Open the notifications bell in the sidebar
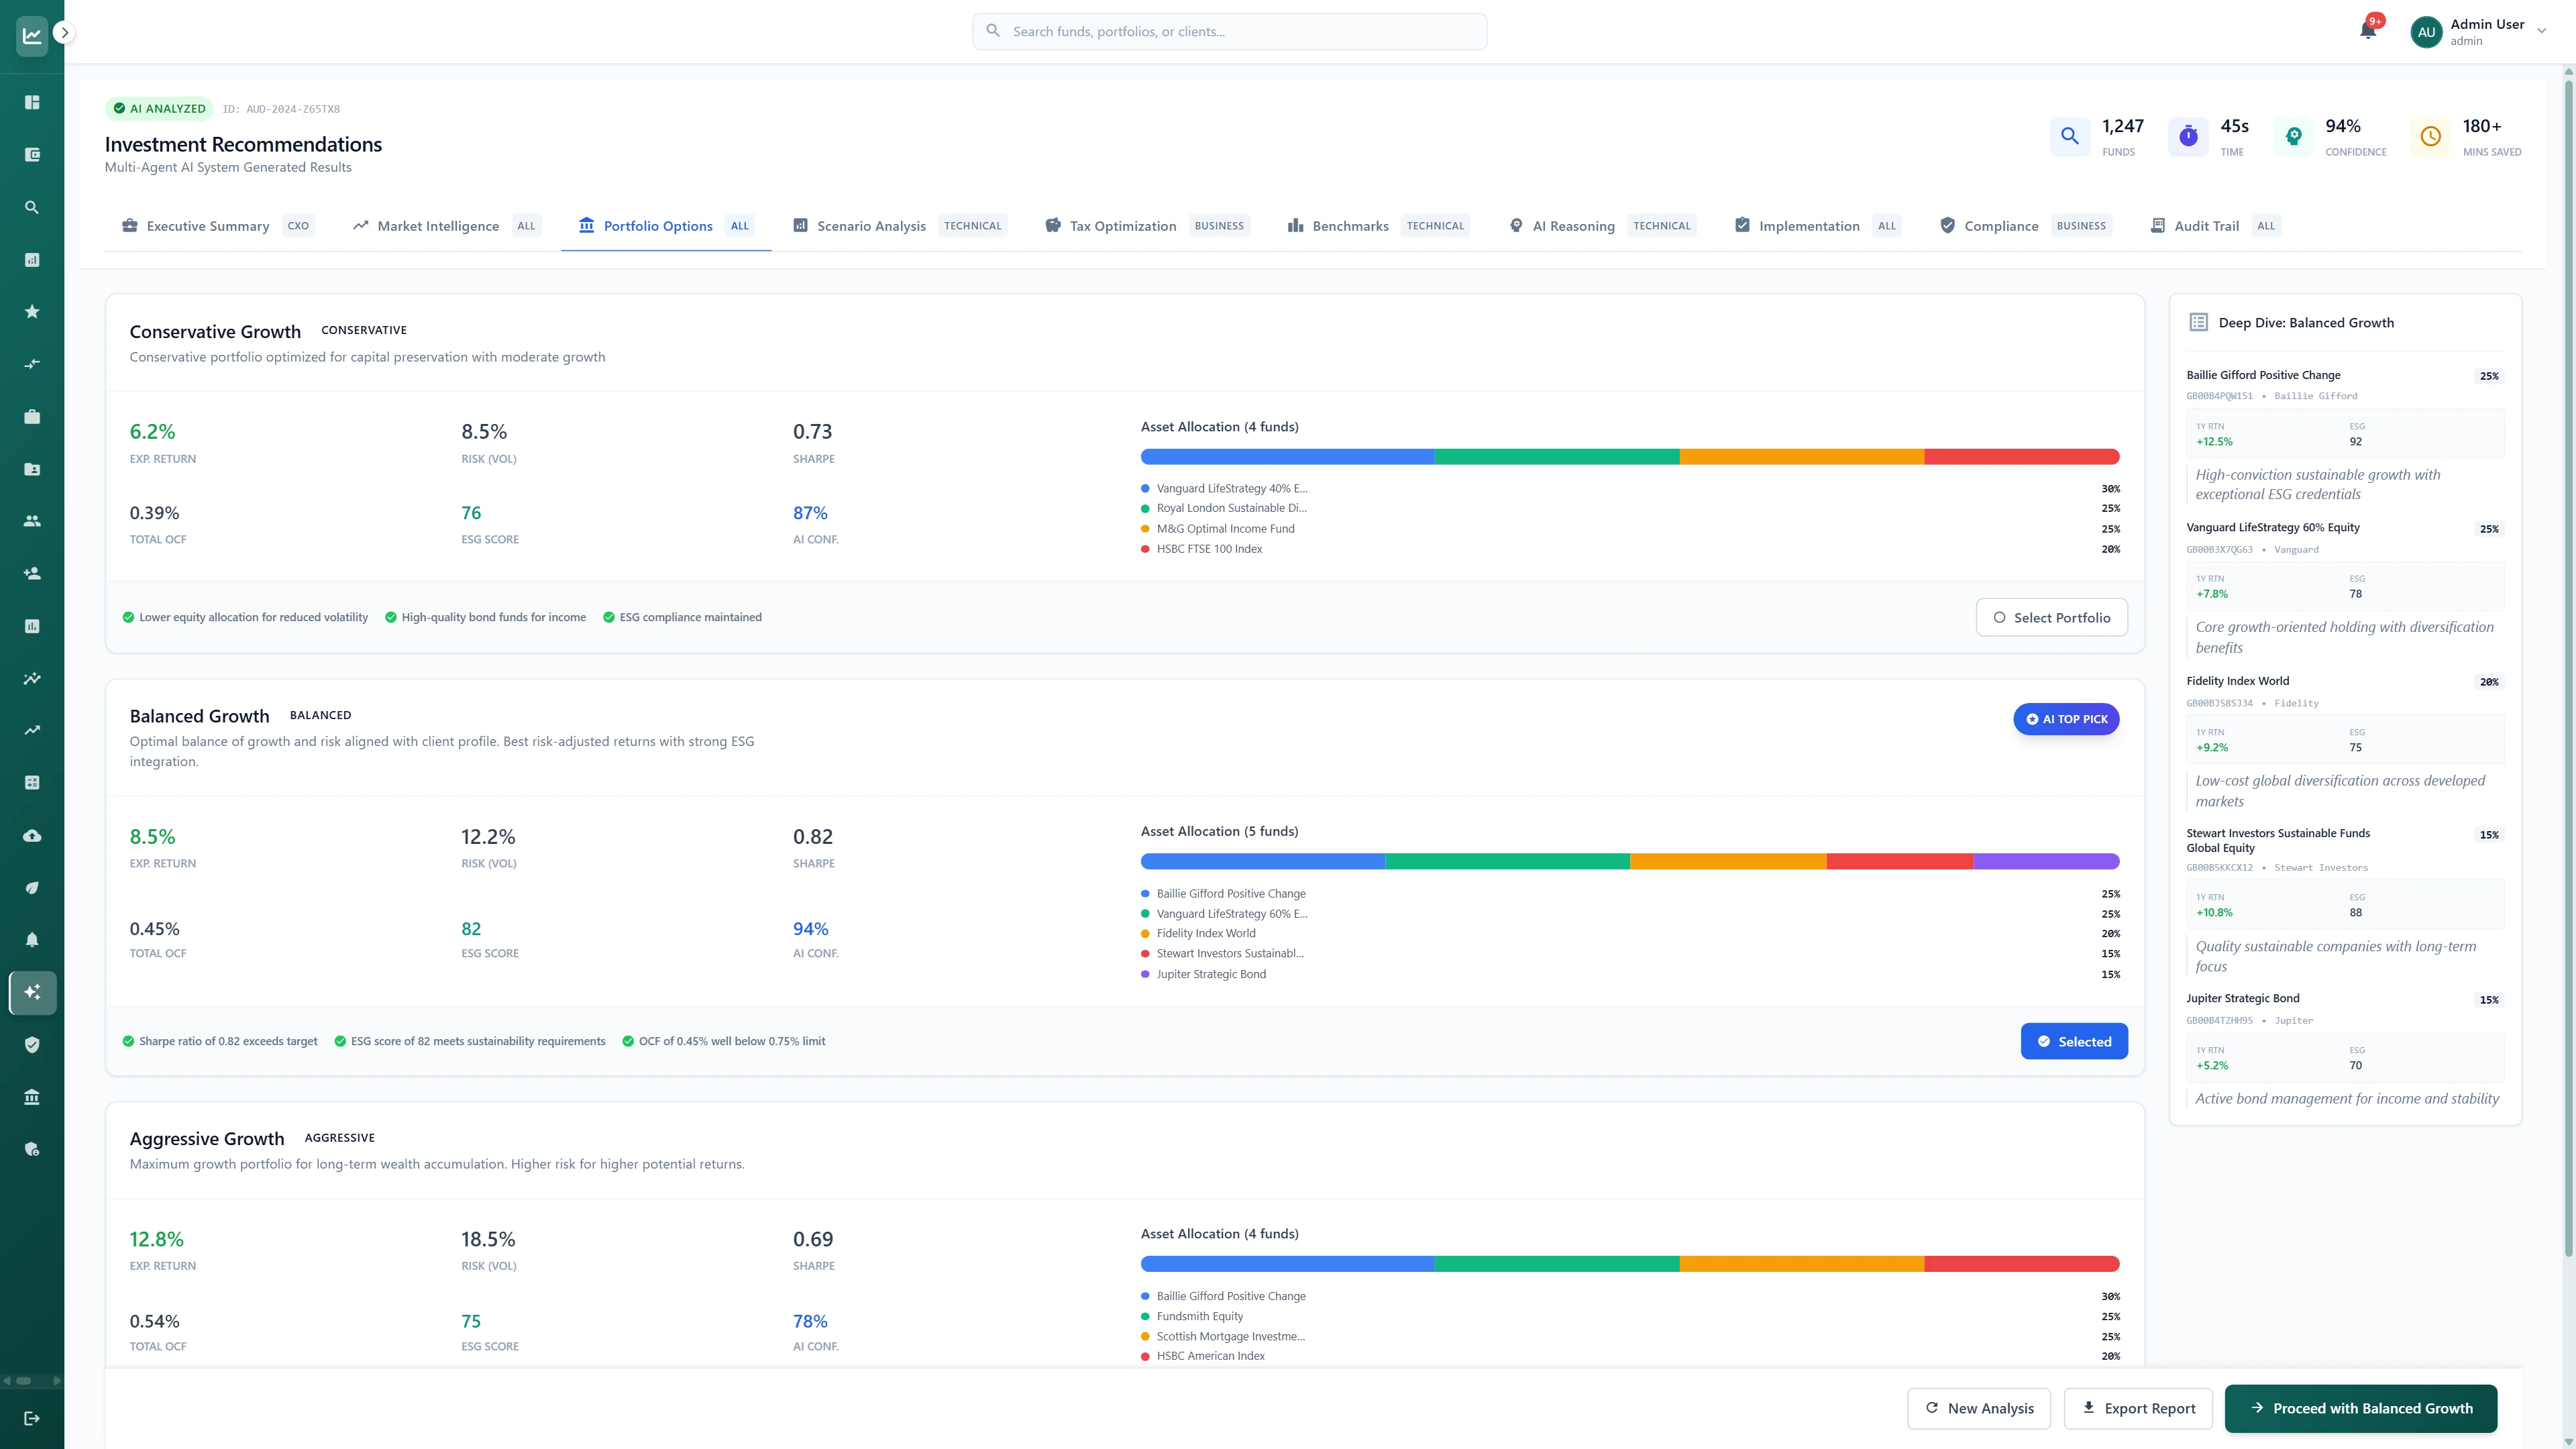Image resolution: width=2576 pixels, height=1449 pixels. 32,939
